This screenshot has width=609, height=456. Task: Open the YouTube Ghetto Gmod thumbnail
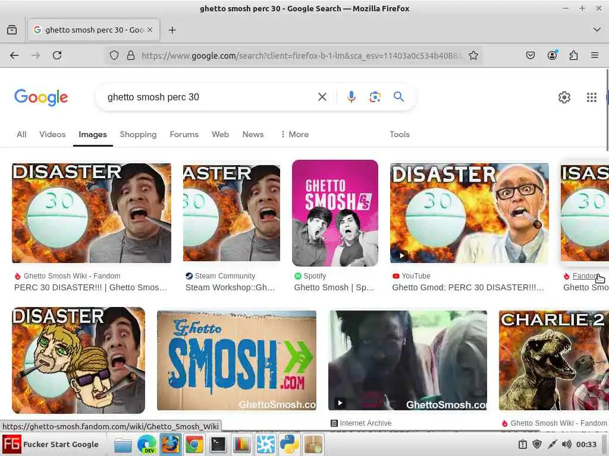point(470,213)
